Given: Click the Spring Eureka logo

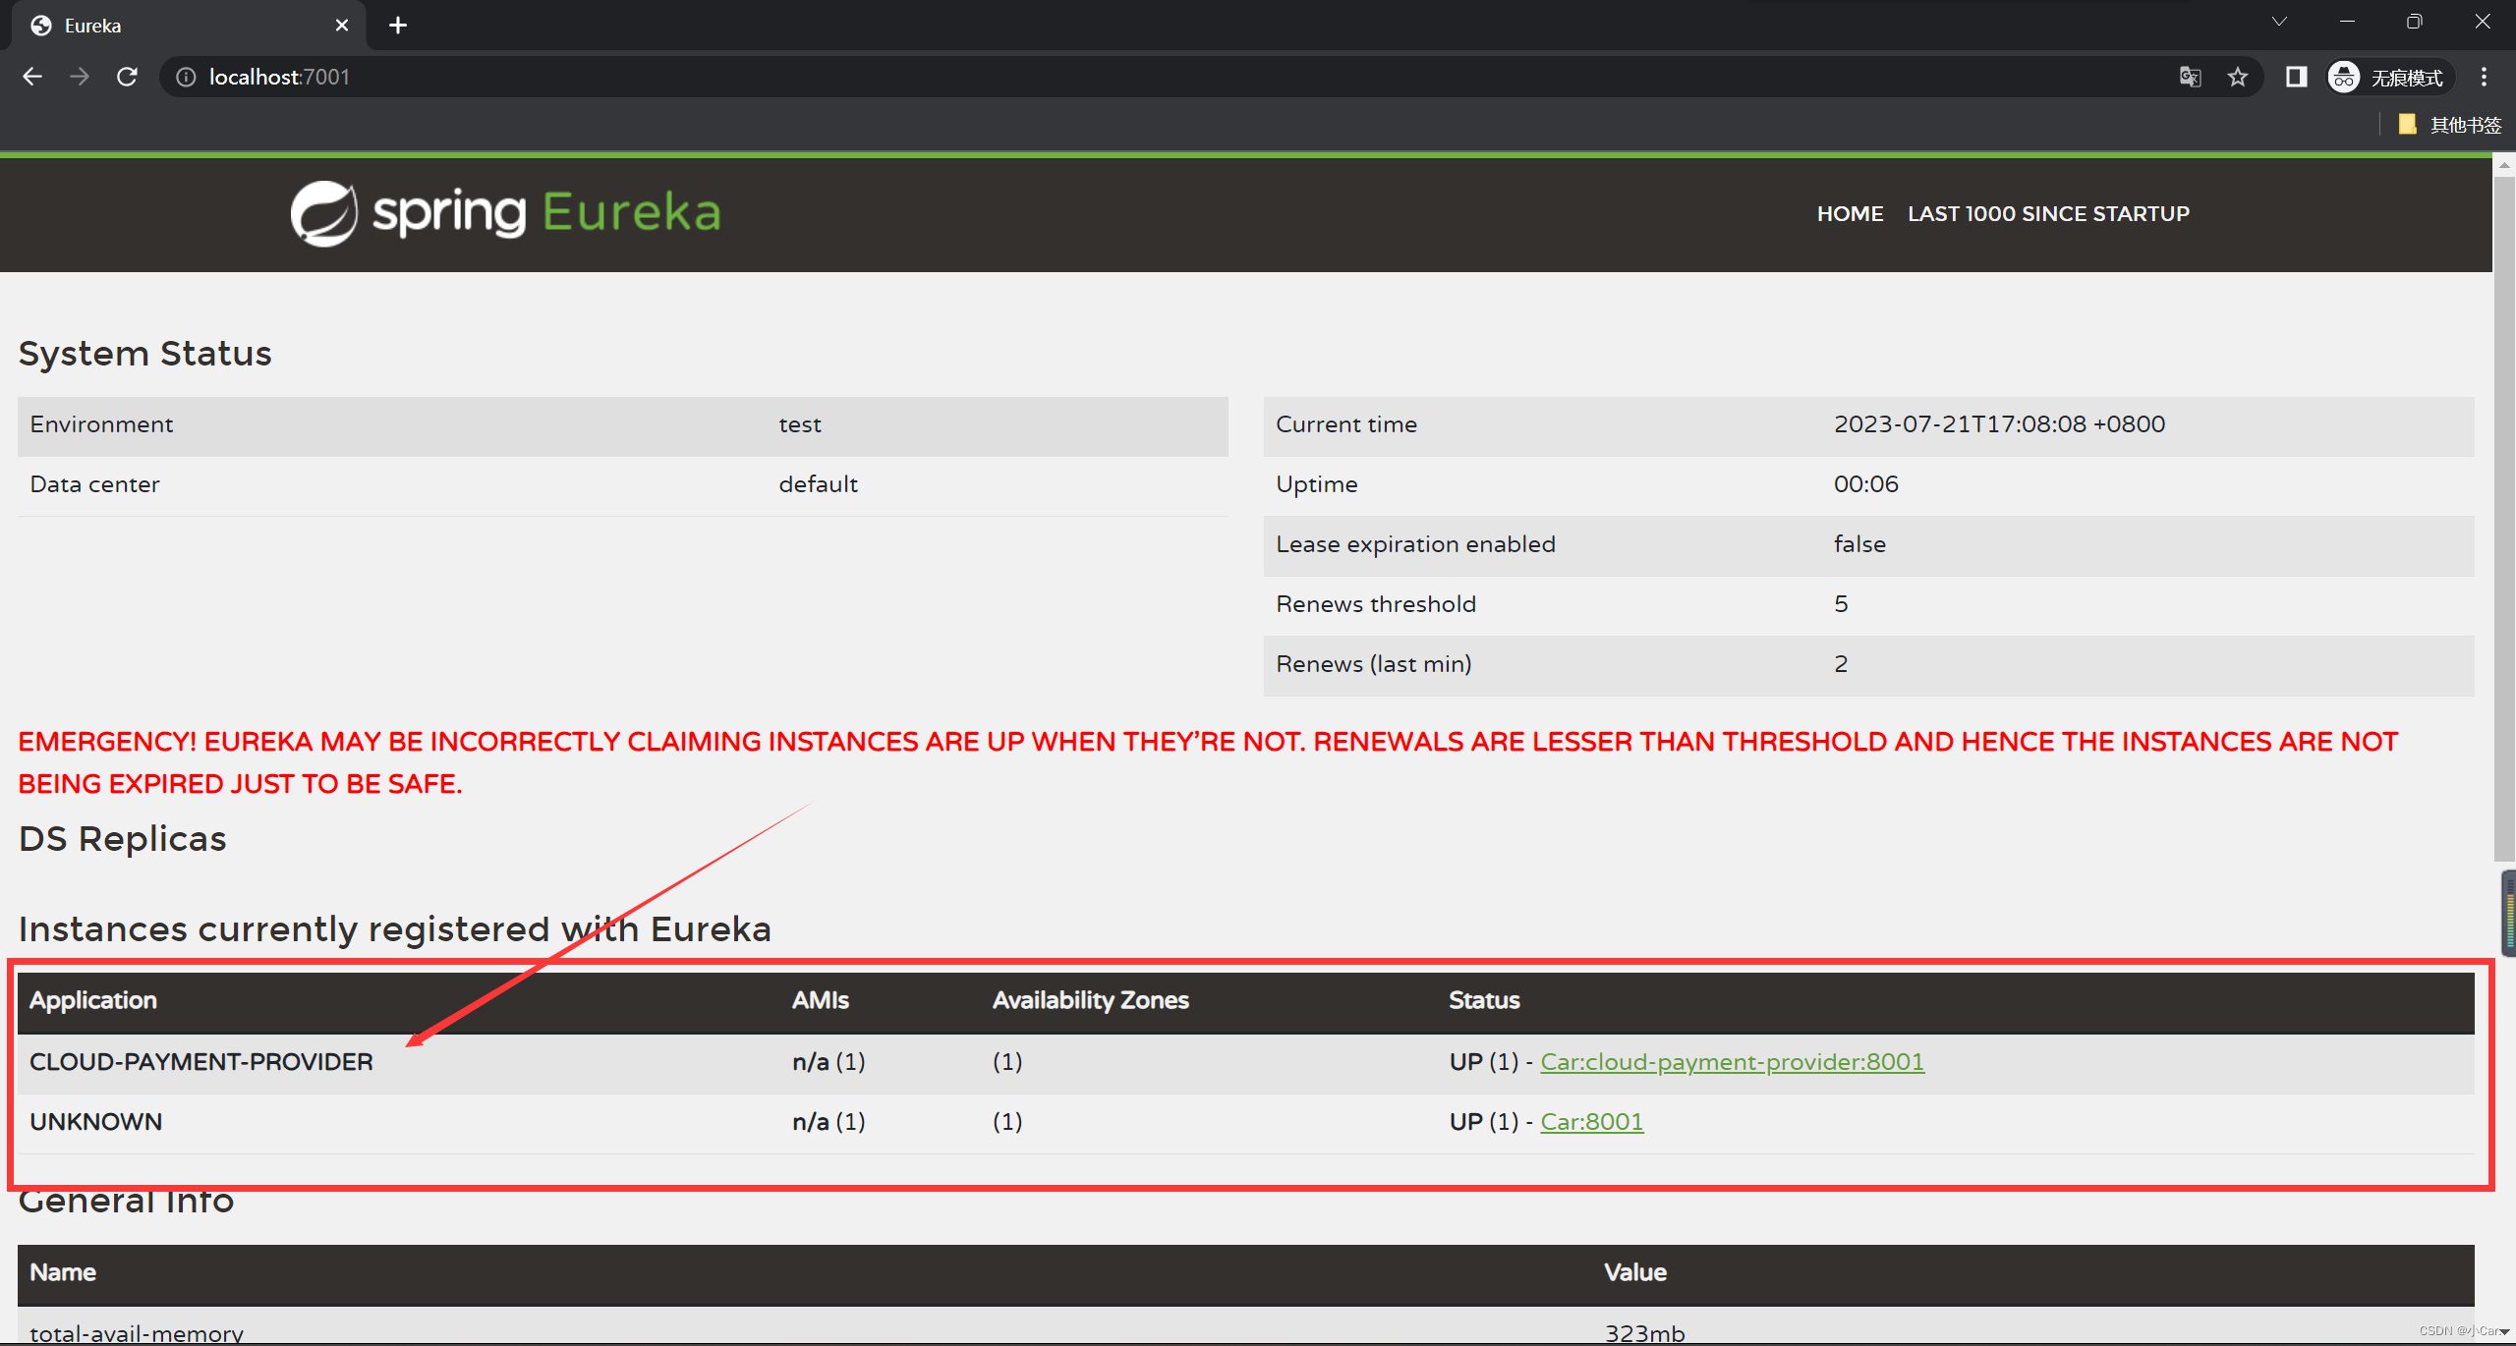Looking at the screenshot, I should coord(505,213).
